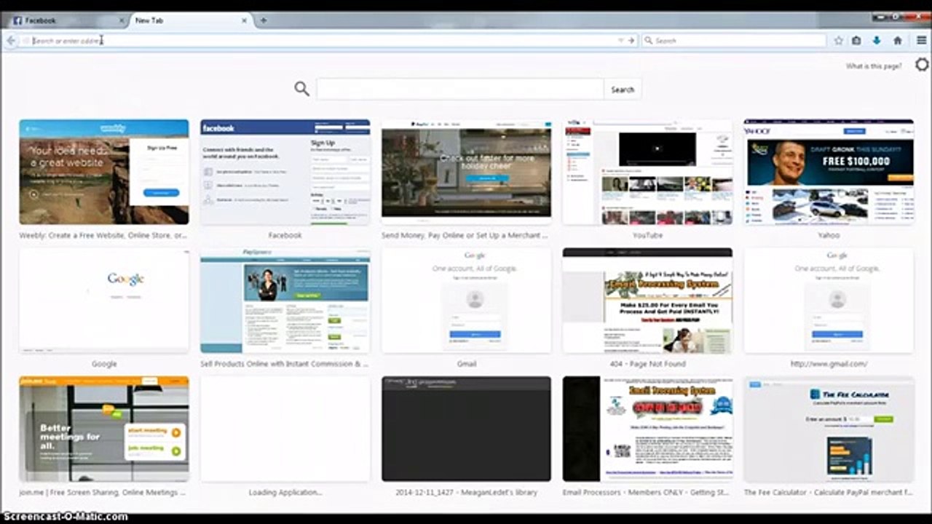Click the 'join.me | Free Screen Sharing' caption
This screenshot has width=932, height=524.
[103, 492]
